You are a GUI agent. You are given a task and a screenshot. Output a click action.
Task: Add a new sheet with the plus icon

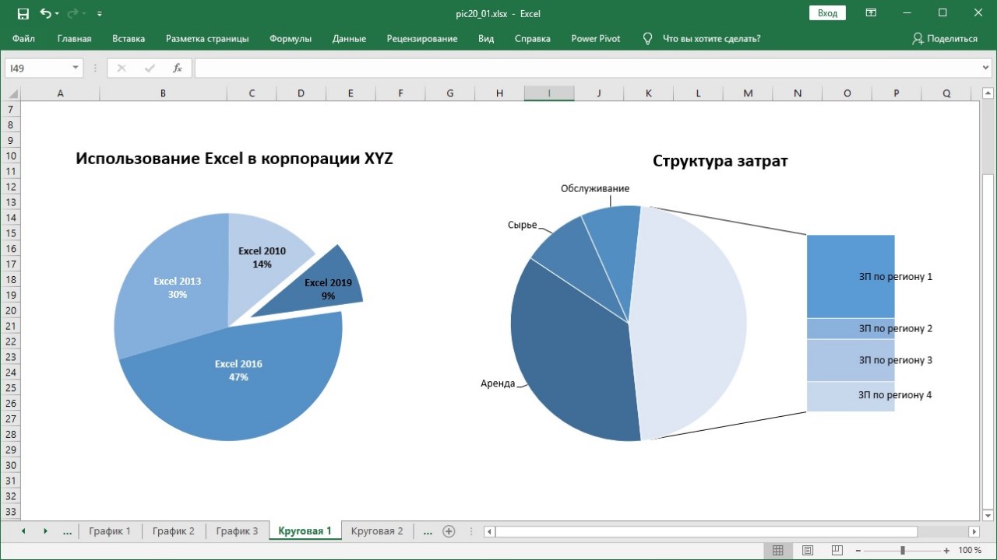point(449,531)
